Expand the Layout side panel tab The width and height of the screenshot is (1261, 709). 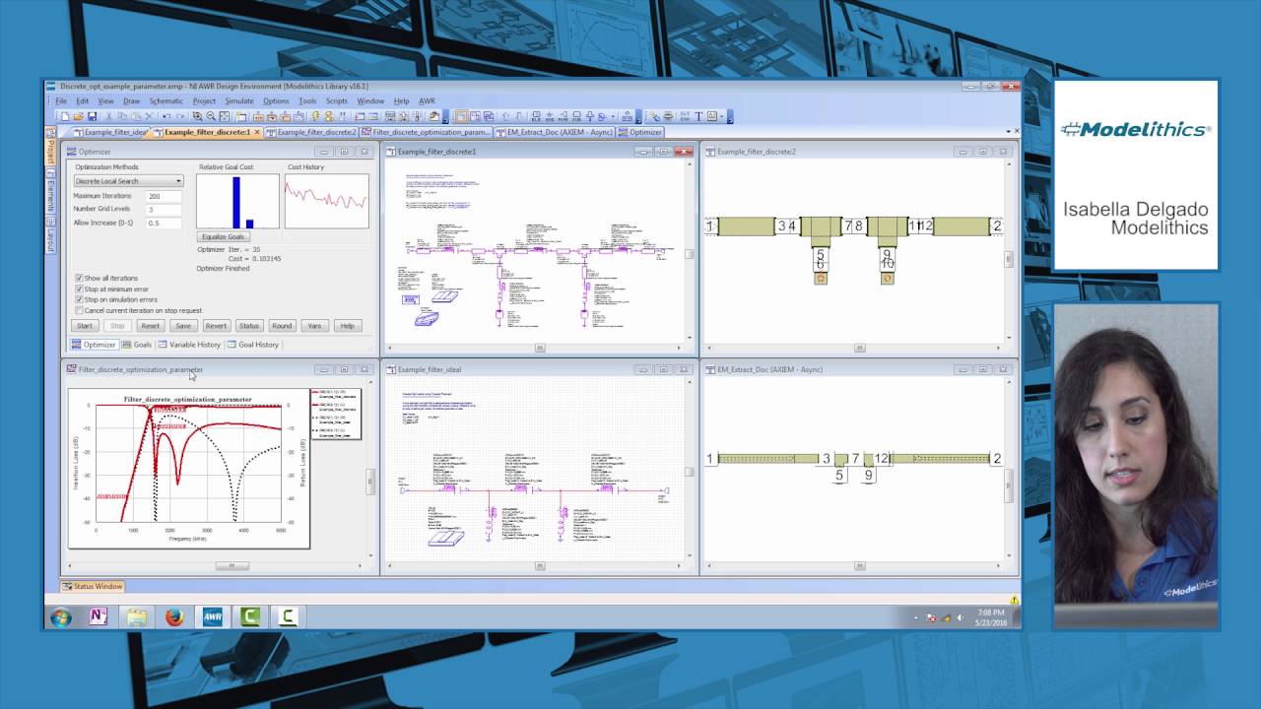point(50,233)
